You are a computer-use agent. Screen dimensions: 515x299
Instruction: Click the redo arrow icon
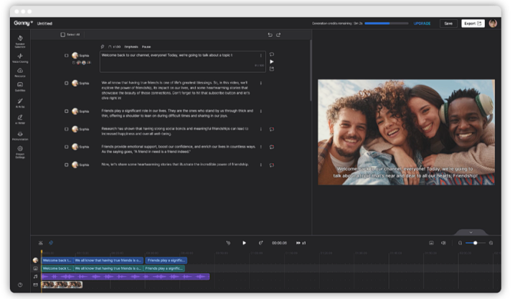pos(278,34)
